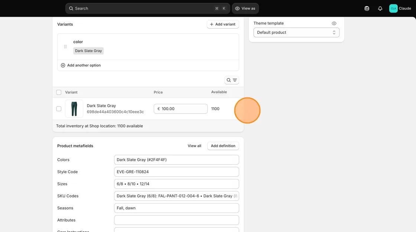
Task: Click the Attributes label
Action: pos(66,220)
